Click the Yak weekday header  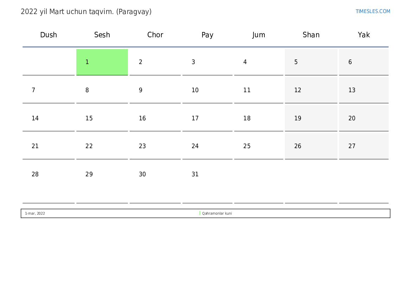tap(364, 35)
